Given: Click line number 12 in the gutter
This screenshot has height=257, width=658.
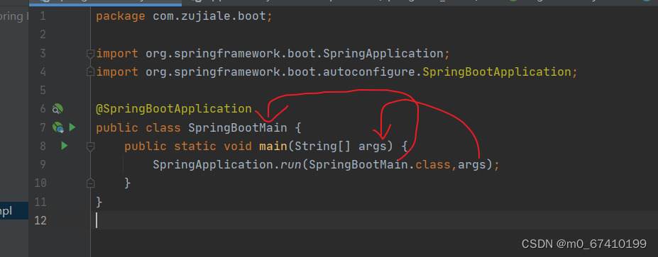Looking at the screenshot, I should 40,220.
